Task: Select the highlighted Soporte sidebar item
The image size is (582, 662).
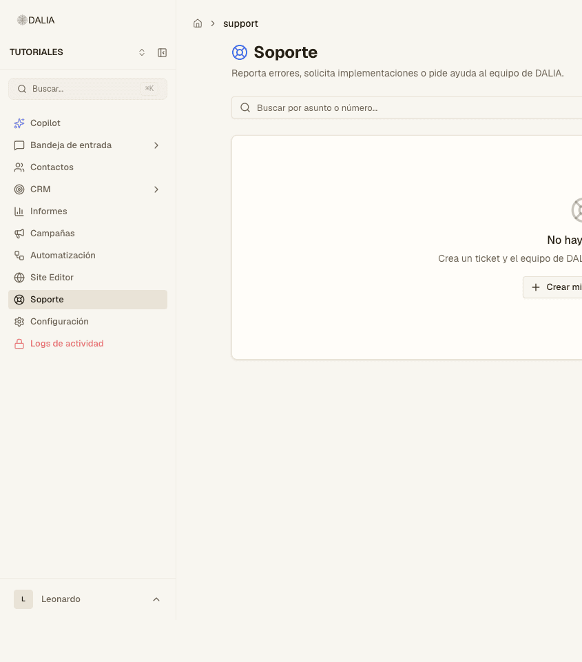Action: pyautogui.click(x=87, y=300)
